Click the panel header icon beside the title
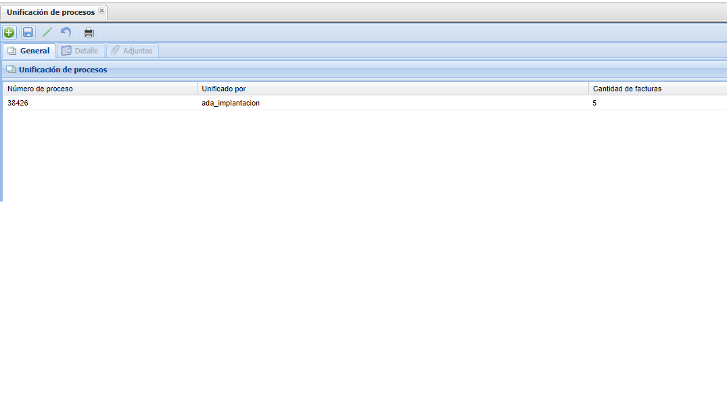This screenshot has width=727, height=393. [11, 69]
